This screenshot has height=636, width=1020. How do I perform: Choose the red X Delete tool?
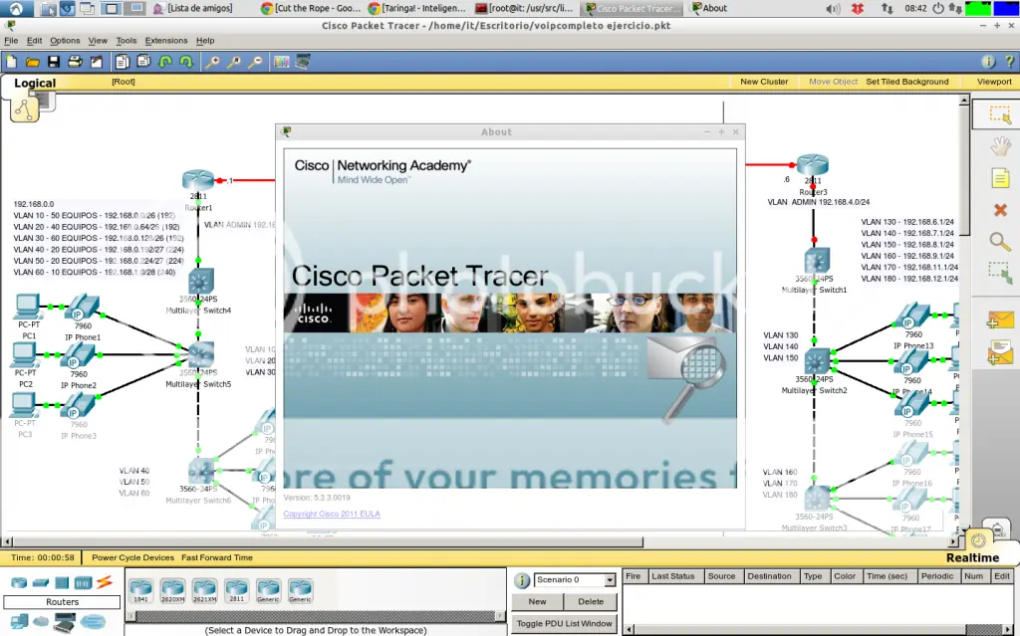pos(1000,210)
